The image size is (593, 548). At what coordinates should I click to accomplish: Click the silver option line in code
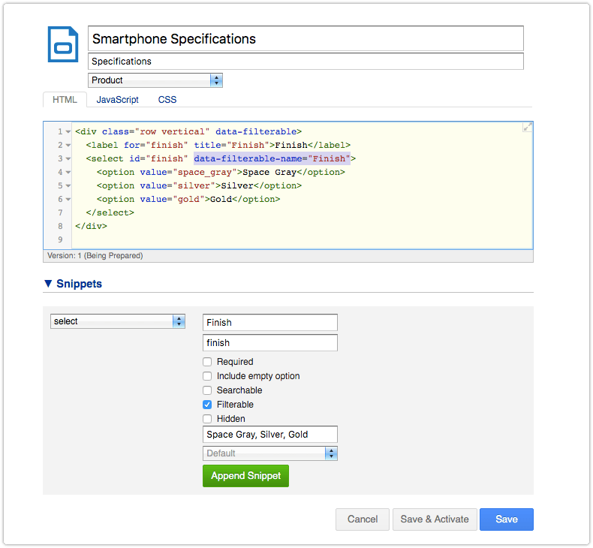point(200,185)
